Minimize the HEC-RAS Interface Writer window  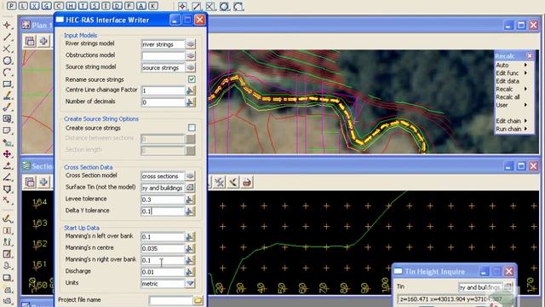click(175, 20)
